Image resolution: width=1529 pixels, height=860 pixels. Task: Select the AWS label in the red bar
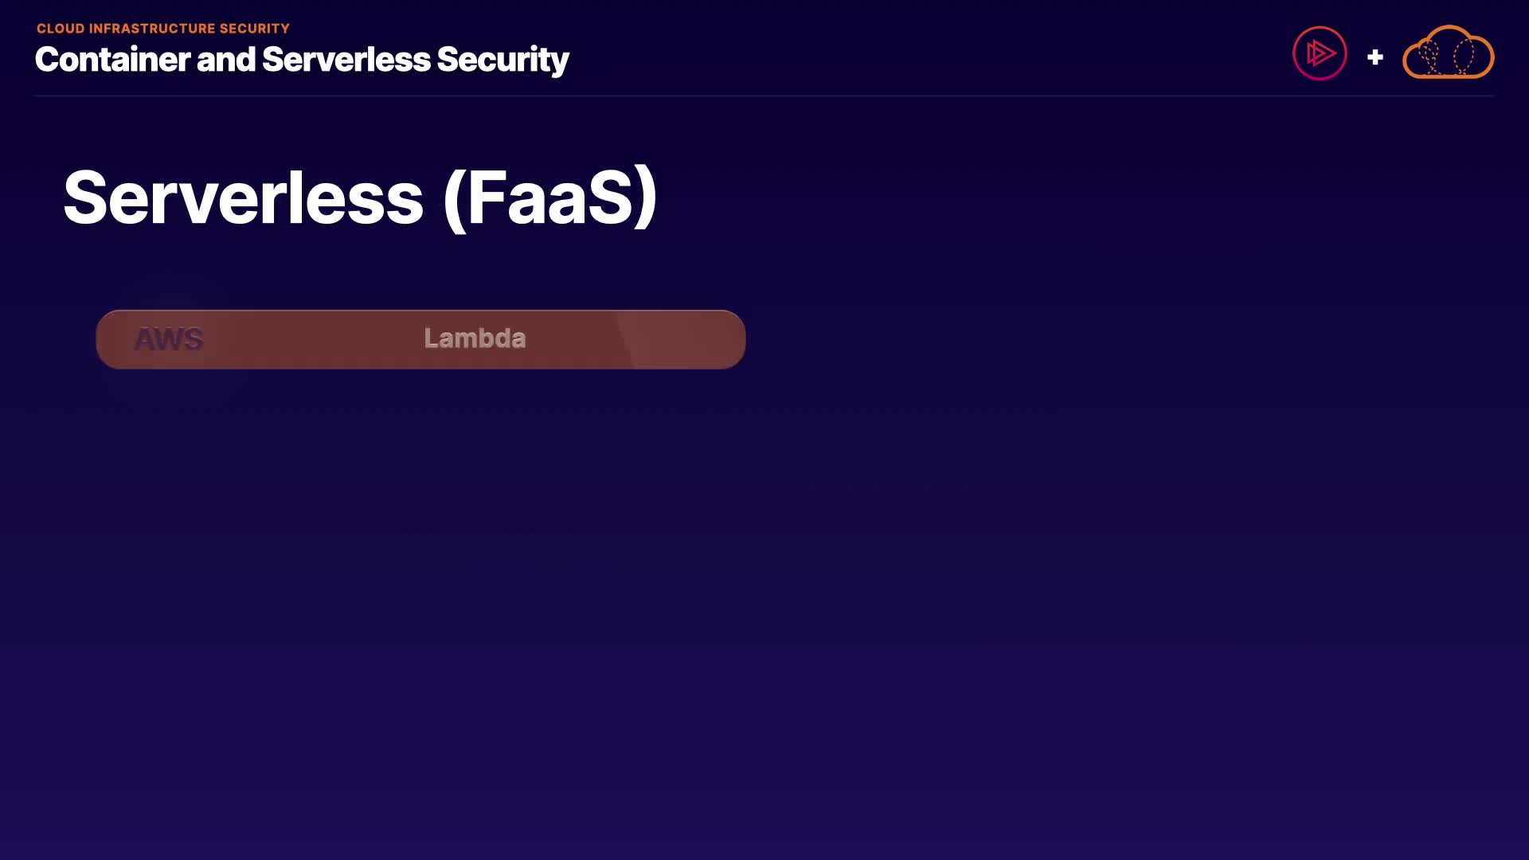pos(169,339)
